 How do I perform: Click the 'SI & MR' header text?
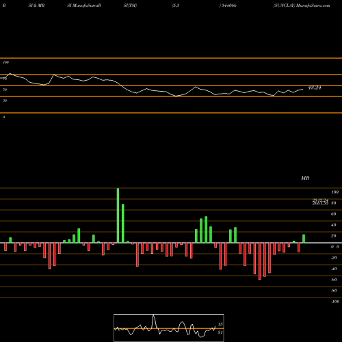(36, 5)
